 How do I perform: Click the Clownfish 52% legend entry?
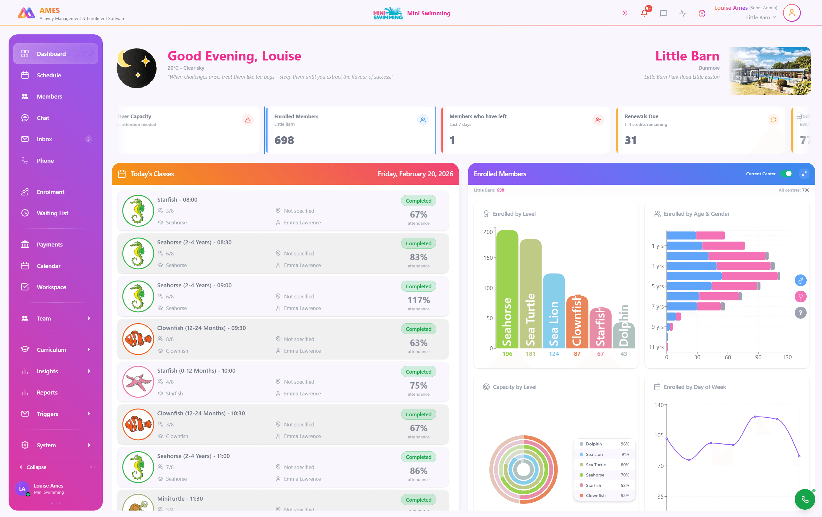(604, 496)
